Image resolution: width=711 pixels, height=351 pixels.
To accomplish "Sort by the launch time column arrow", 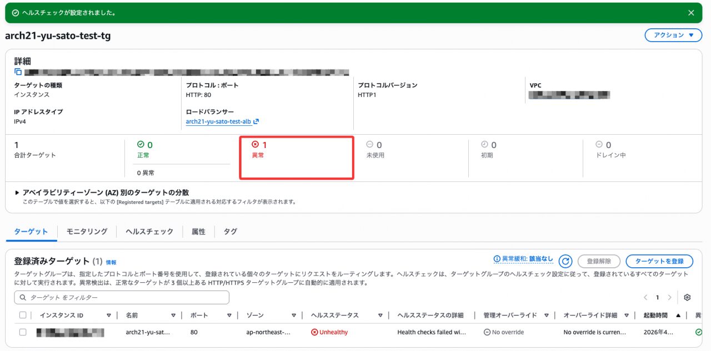I will 678,316.
